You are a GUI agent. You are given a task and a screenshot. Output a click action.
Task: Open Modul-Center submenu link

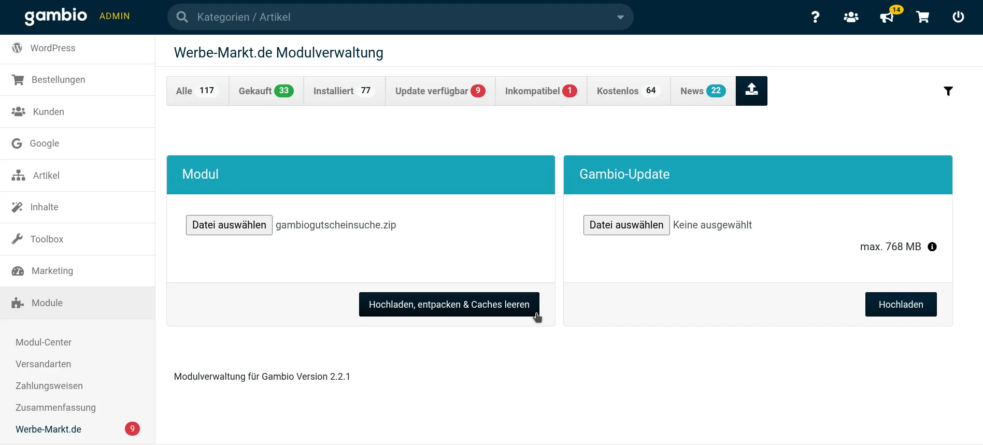point(44,342)
